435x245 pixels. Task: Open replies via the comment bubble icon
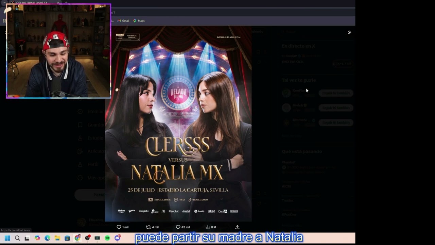coord(119,227)
